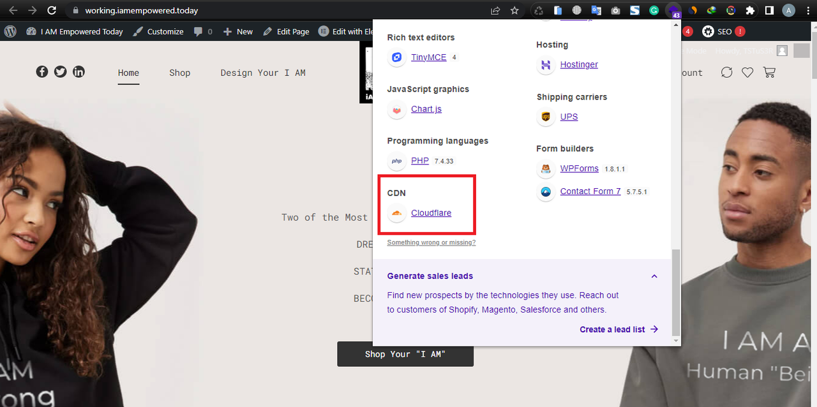
Task: Open the Grammarly extension
Action: 654,10
